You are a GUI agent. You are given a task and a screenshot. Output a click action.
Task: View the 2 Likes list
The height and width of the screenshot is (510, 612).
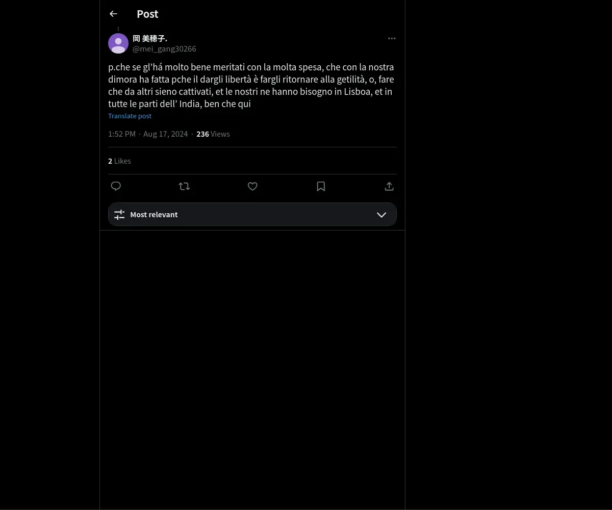coord(119,161)
